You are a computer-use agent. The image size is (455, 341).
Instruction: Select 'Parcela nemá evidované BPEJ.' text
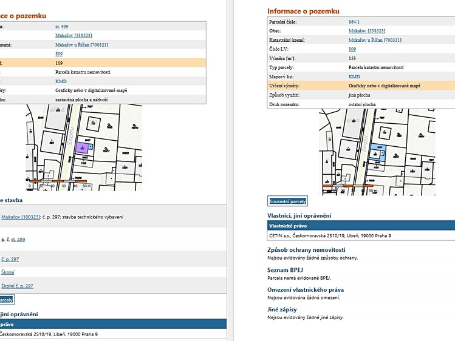(x=299, y=278)
